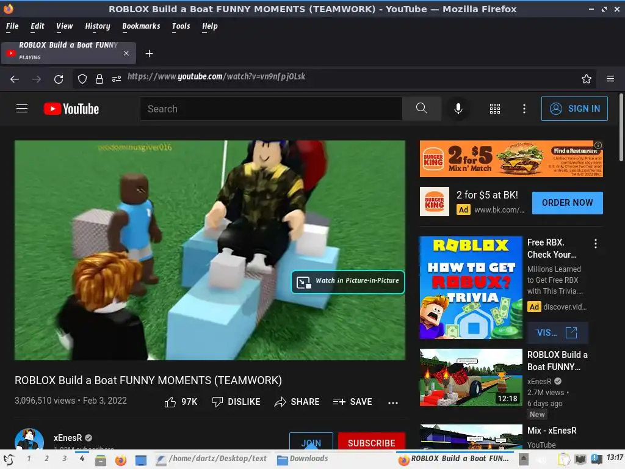
Task: Open the View menu
Action: point(64,26)
